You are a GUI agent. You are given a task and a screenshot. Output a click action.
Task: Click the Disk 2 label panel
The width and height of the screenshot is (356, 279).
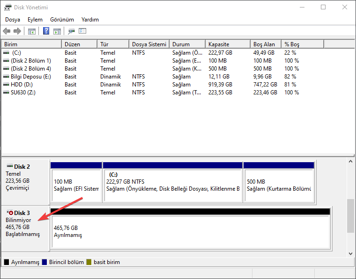click(25, 182)
